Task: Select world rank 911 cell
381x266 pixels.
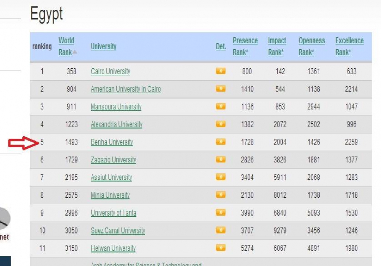Action: (72, 107)
